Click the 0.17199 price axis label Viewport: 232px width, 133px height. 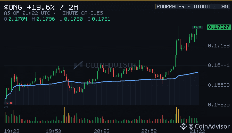[x=219, y=46]
